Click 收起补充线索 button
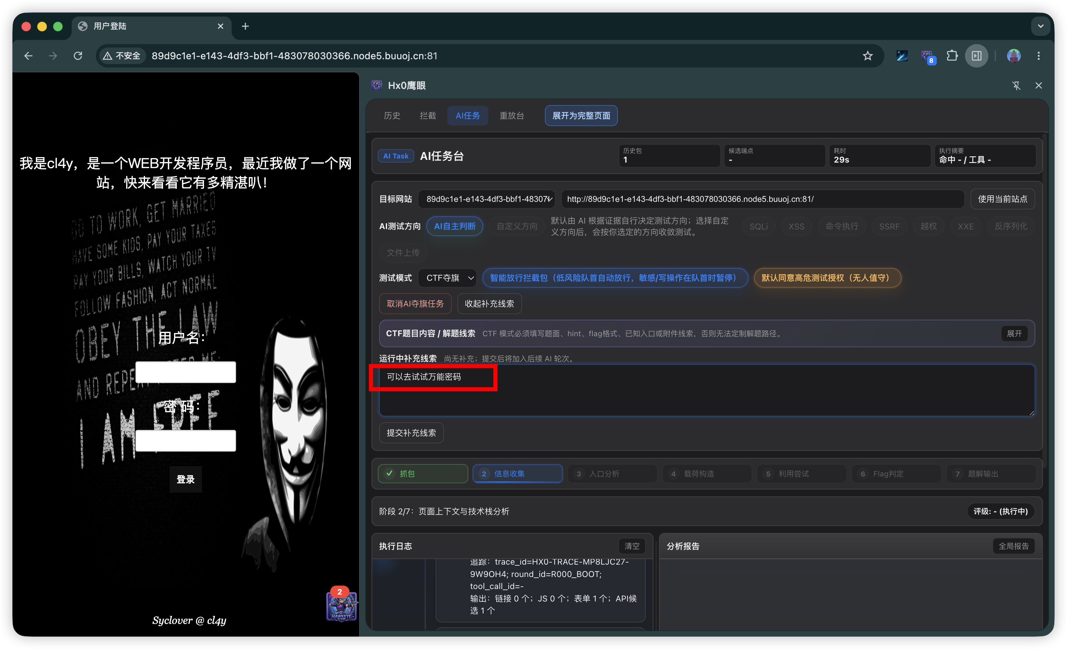 coord(489,304)
